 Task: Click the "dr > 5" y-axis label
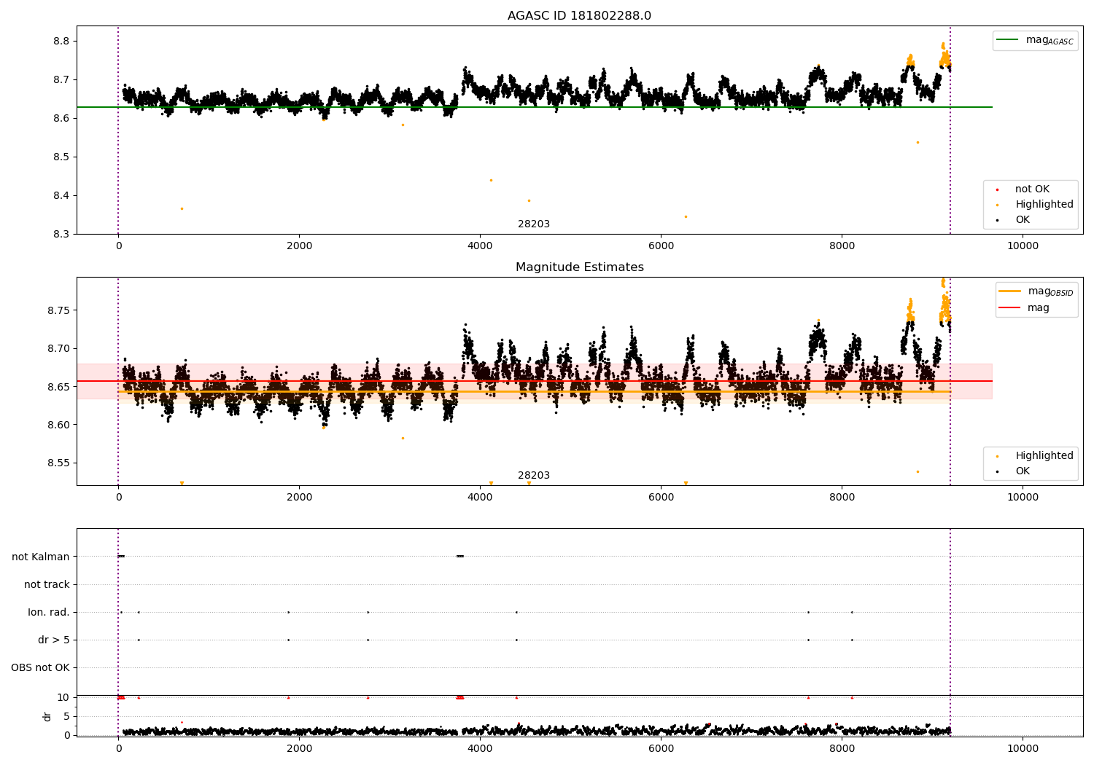coord(54,640)
